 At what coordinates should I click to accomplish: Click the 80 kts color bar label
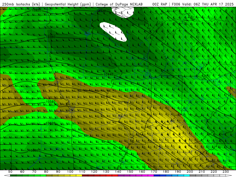(x=46, y=172)
